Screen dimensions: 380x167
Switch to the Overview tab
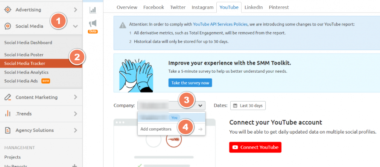click(x=127, y=7)
